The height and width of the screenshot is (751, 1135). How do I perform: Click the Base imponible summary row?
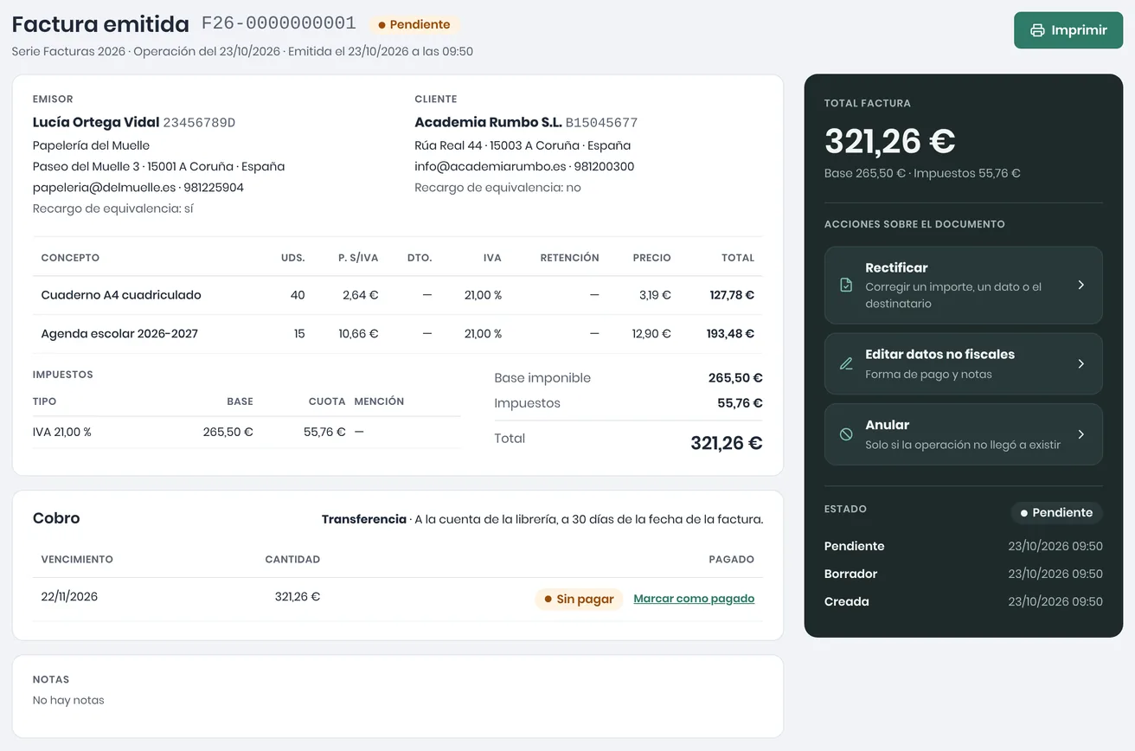tap(628, 378)
